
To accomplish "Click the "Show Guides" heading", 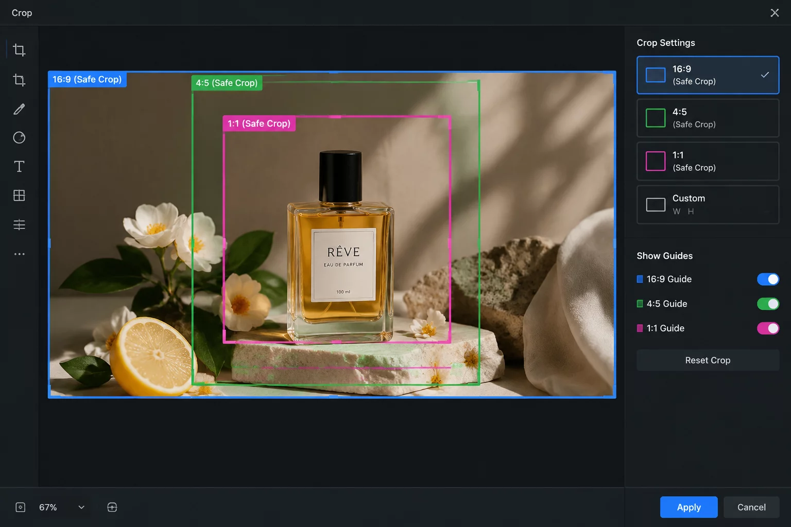I will point(664,256).
